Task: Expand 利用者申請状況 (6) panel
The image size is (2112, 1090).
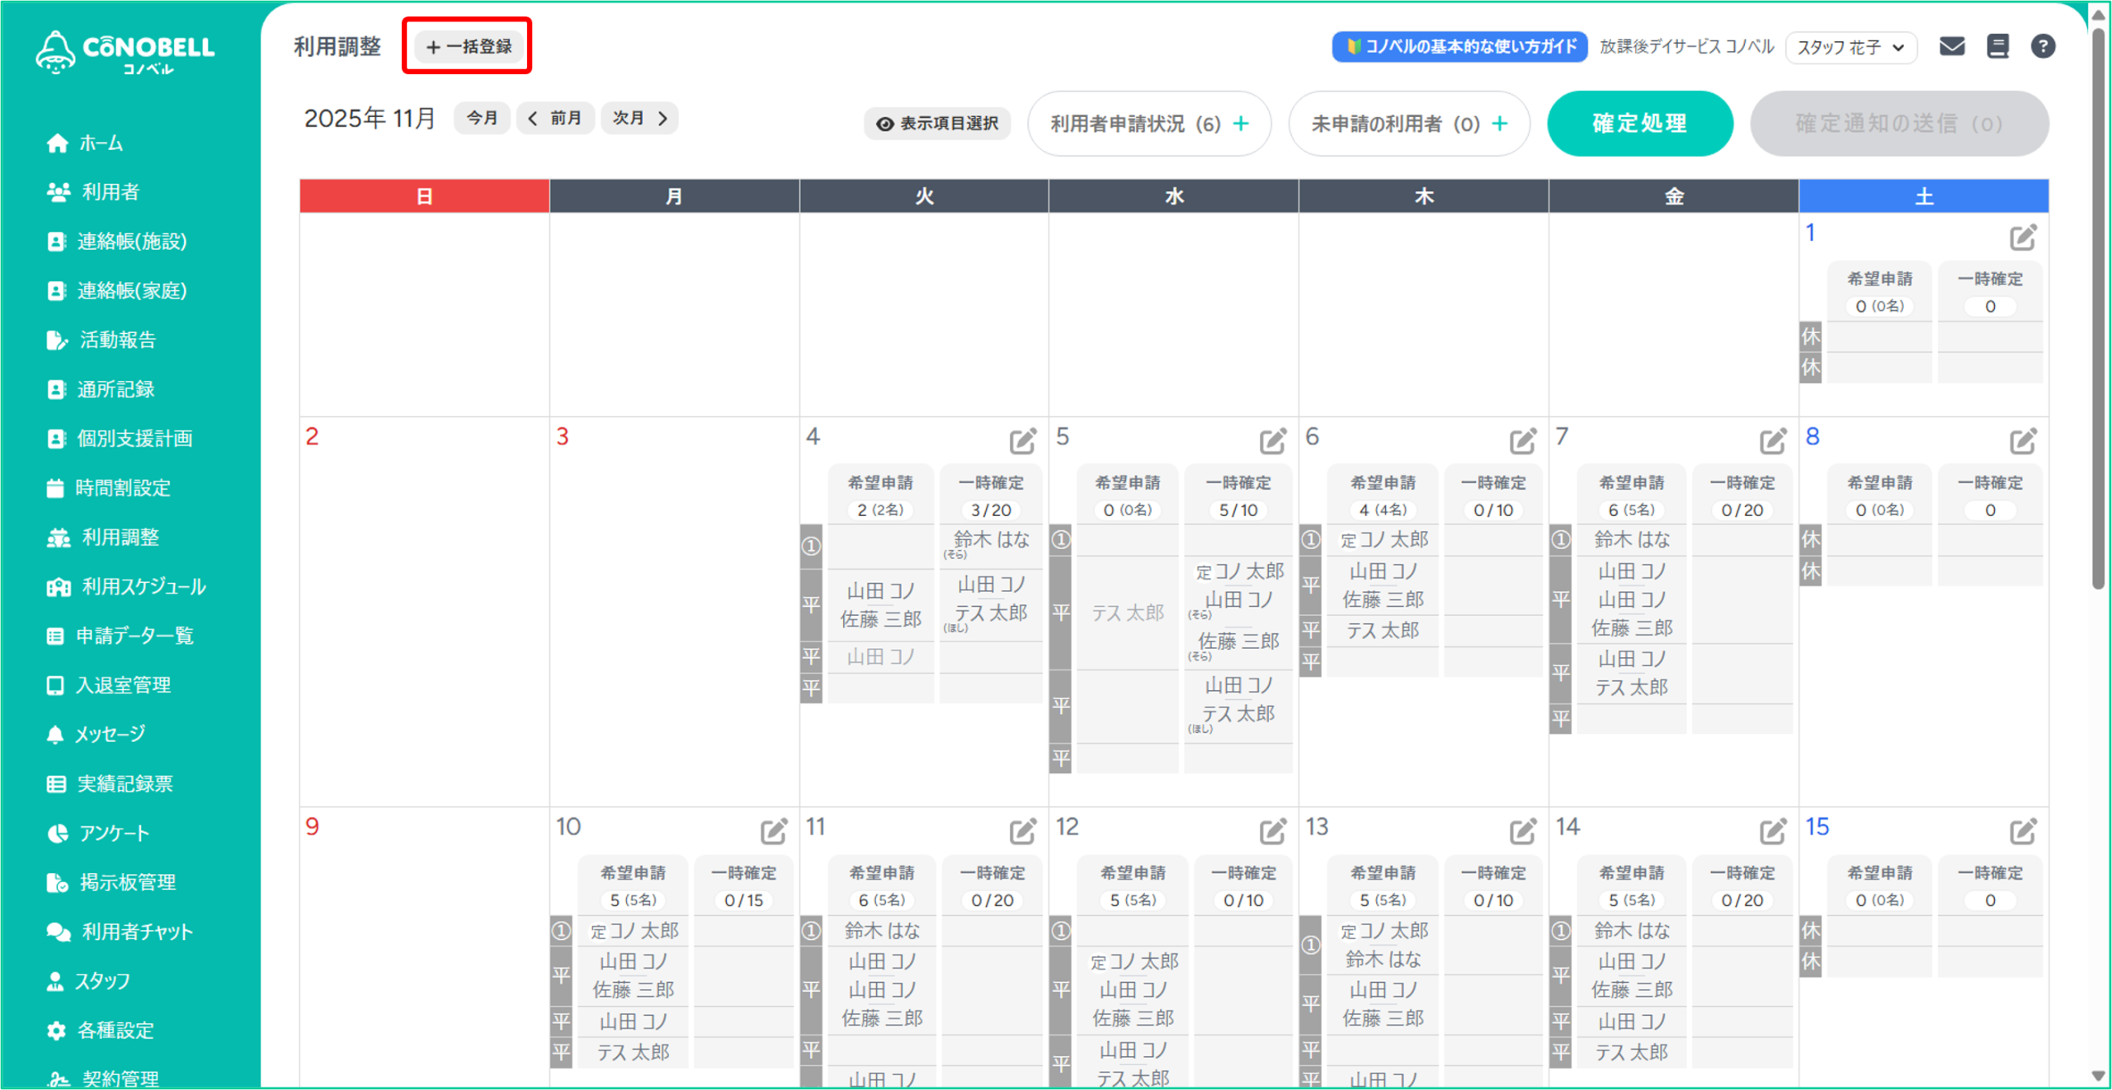Action: (x=1148, y=124)
